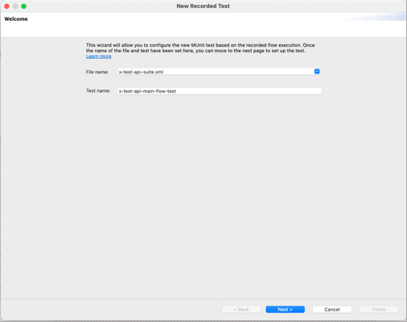Cancel the New Recorded Test wizard
The height and width of the screenshot is (322, 407).
pos(332,309)
